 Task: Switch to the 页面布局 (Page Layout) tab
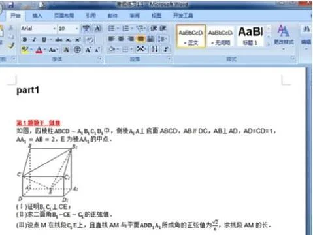(x=64, y=16)
